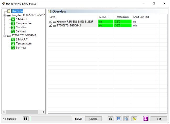Click ST500LT012 Temperature thermometer icon
This screenshot has width=170, height=124.
(13, 44)
